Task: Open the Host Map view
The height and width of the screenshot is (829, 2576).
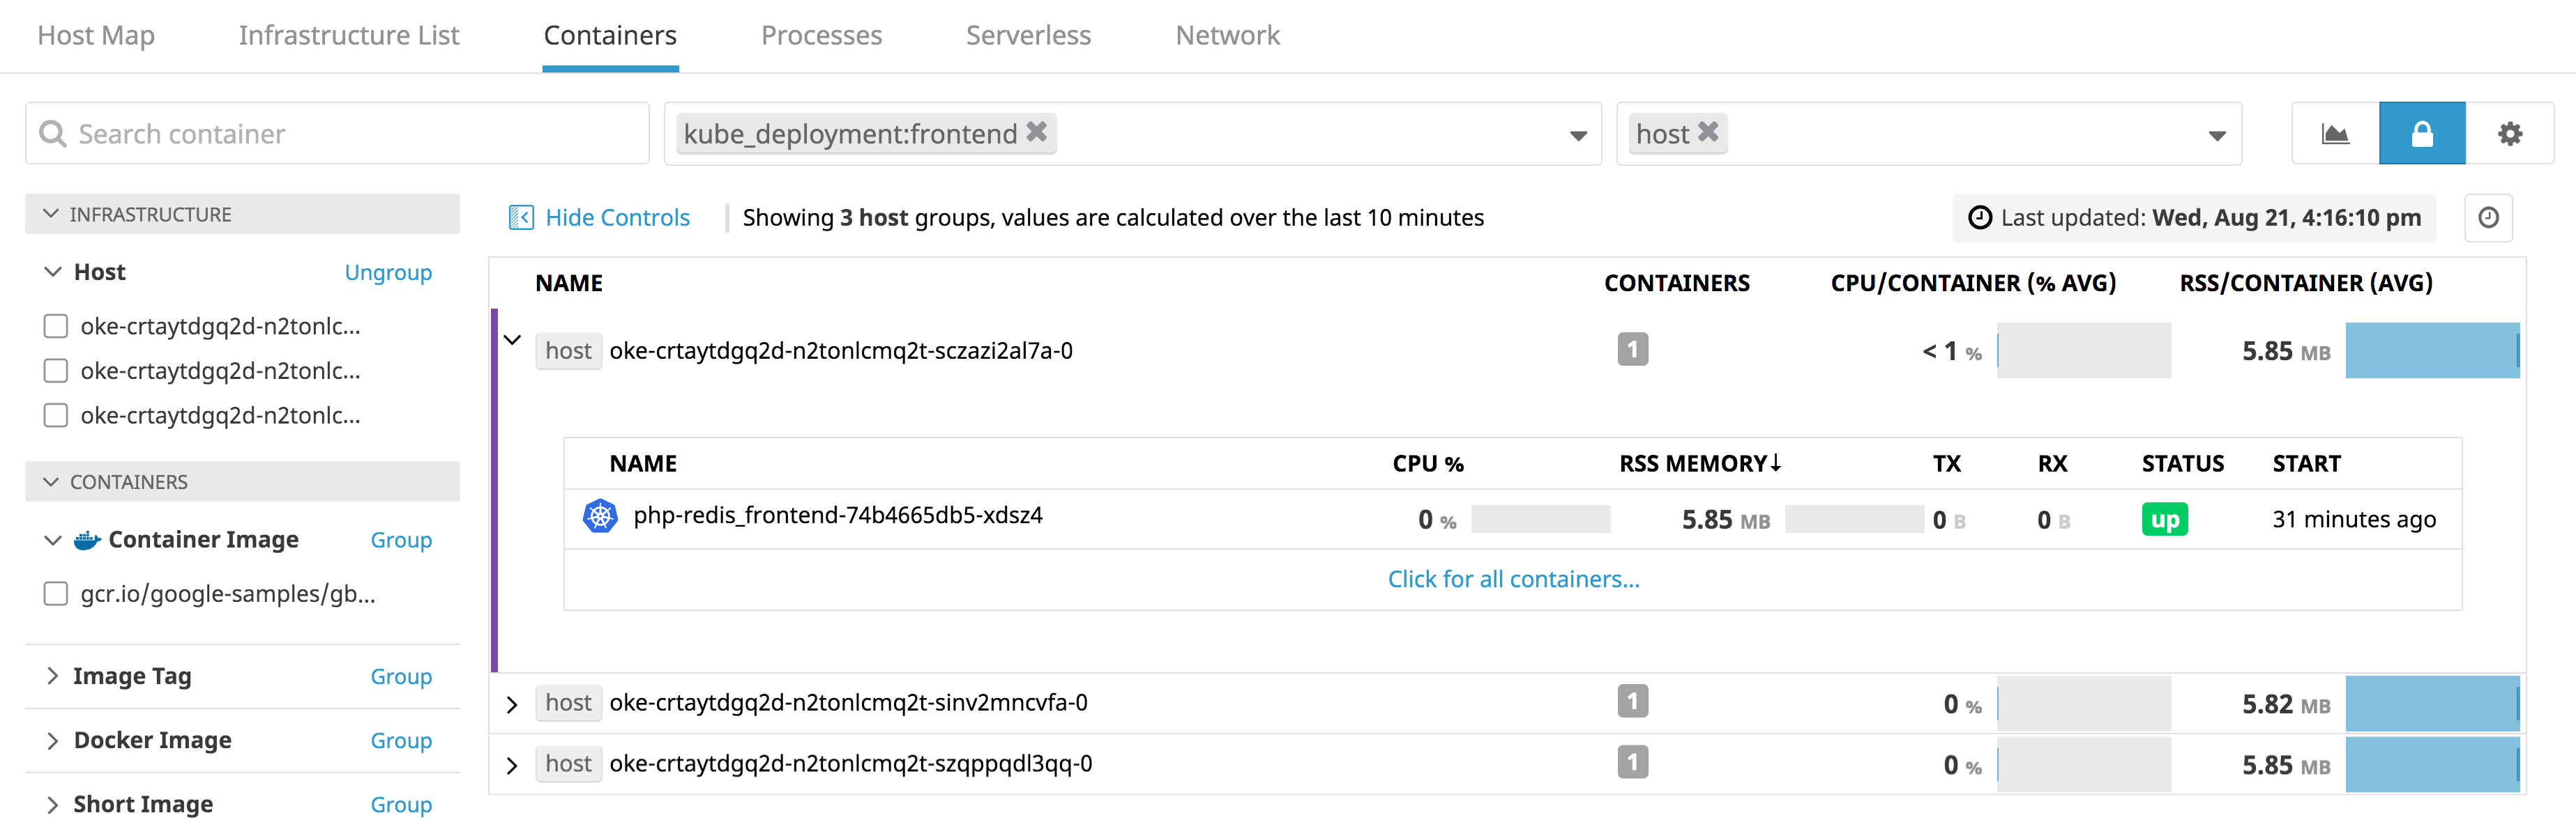Action: click(x=96, y=35)
